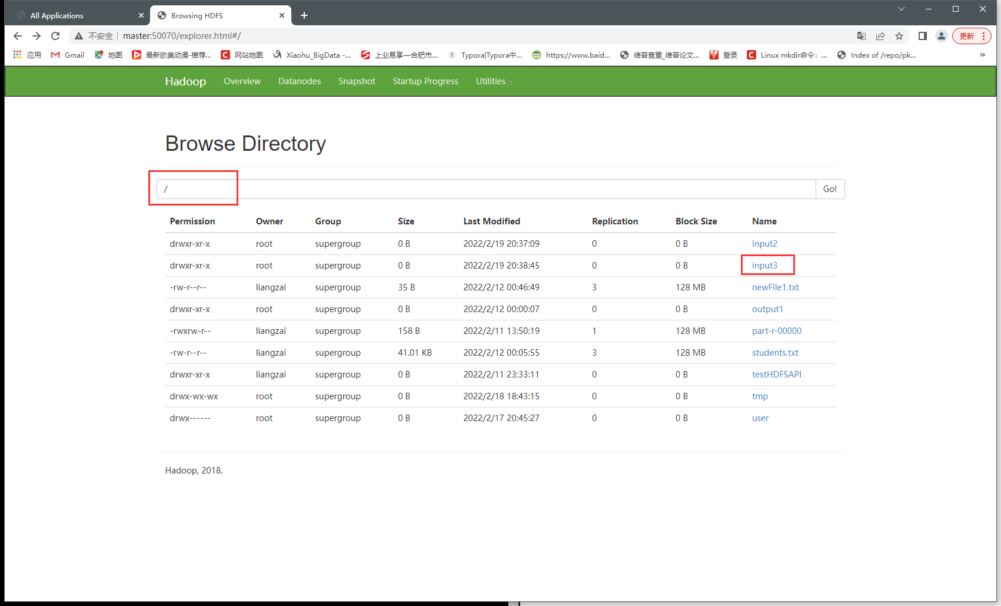Click the 158 B size cell
The width and height of the screenshot is (1001, 606).
(x=409, y=331)
